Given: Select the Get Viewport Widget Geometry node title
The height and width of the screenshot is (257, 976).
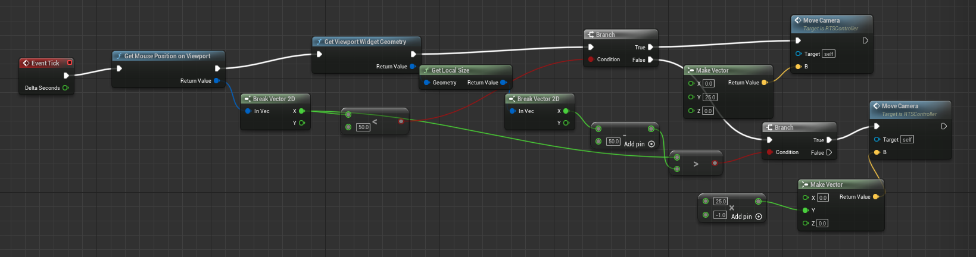Looking at the screenshot, I should pos(365,42).
